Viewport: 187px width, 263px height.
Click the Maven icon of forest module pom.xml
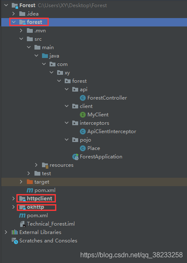[30, 190]
